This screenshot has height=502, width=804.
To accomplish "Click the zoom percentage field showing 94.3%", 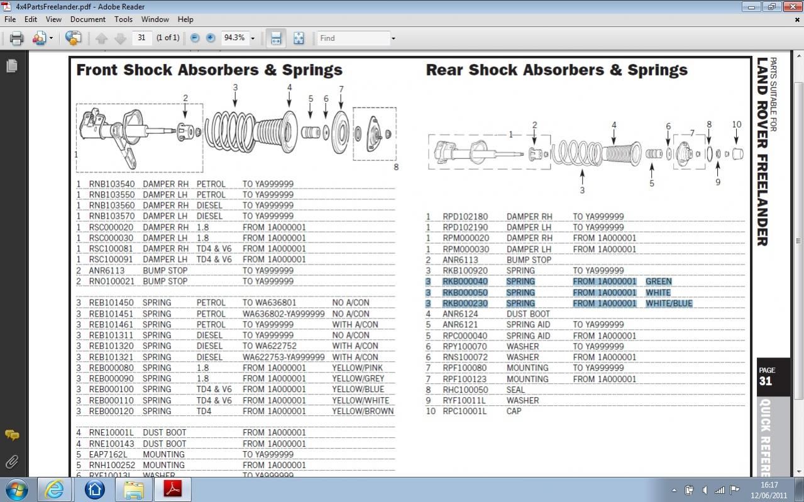I will coord(234,38).
